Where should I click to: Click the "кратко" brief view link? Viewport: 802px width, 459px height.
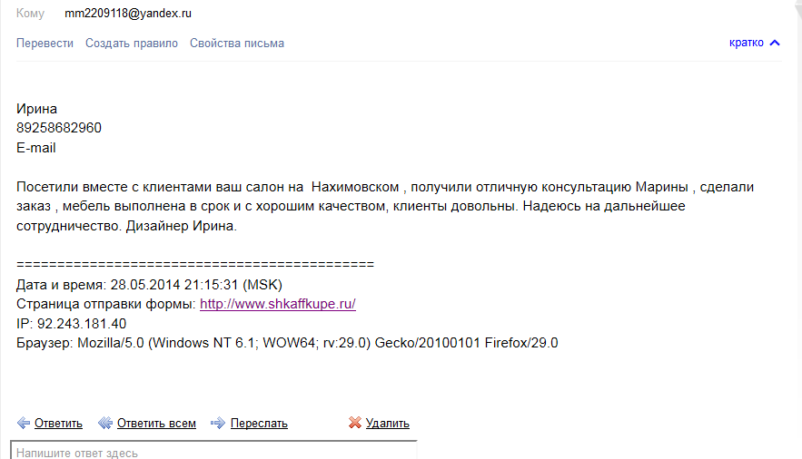[x=746, y=43]
